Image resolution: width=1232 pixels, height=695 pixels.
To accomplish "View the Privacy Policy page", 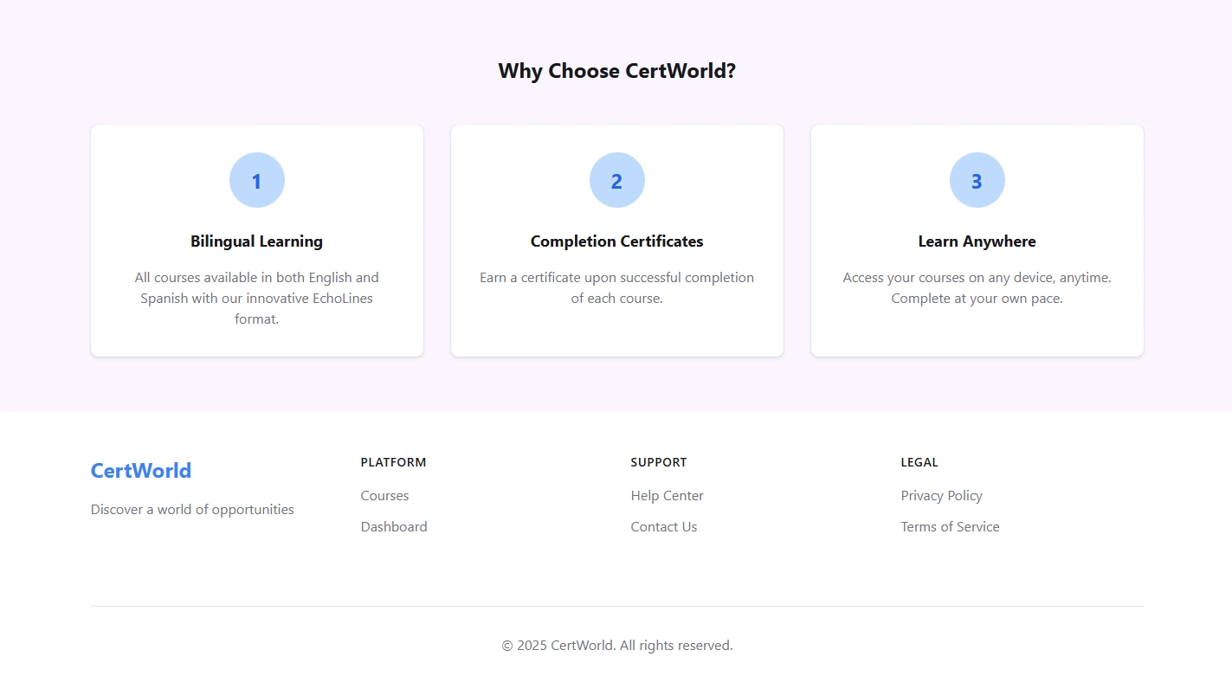I will click(941, 496).
